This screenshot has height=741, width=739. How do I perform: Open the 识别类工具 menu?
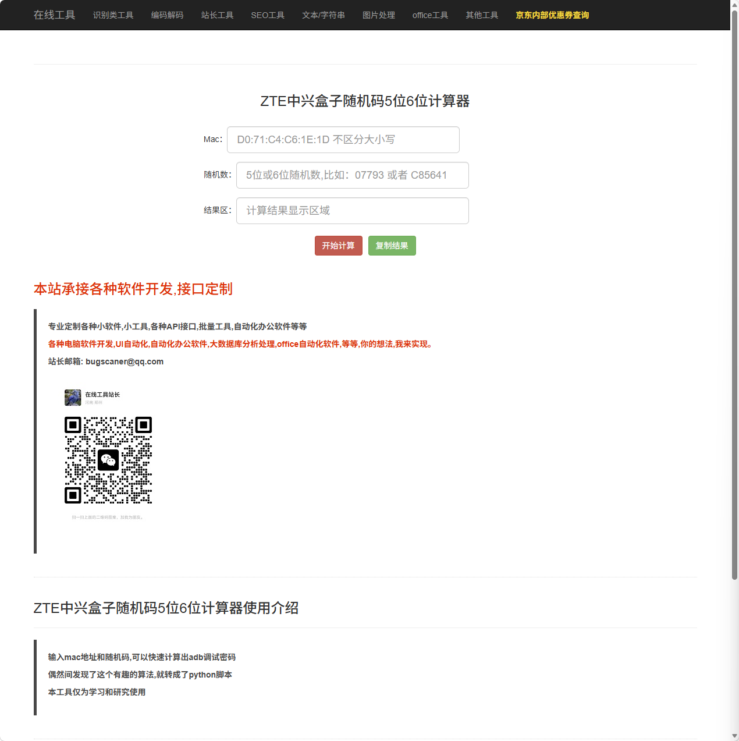point(113,15)
